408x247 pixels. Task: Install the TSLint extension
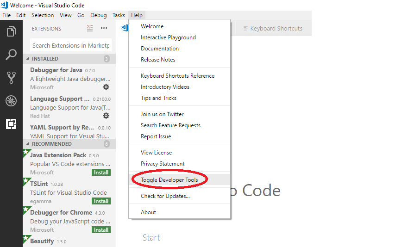tap(101, 201)
